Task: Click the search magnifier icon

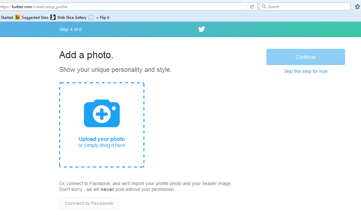Action: 264,7
